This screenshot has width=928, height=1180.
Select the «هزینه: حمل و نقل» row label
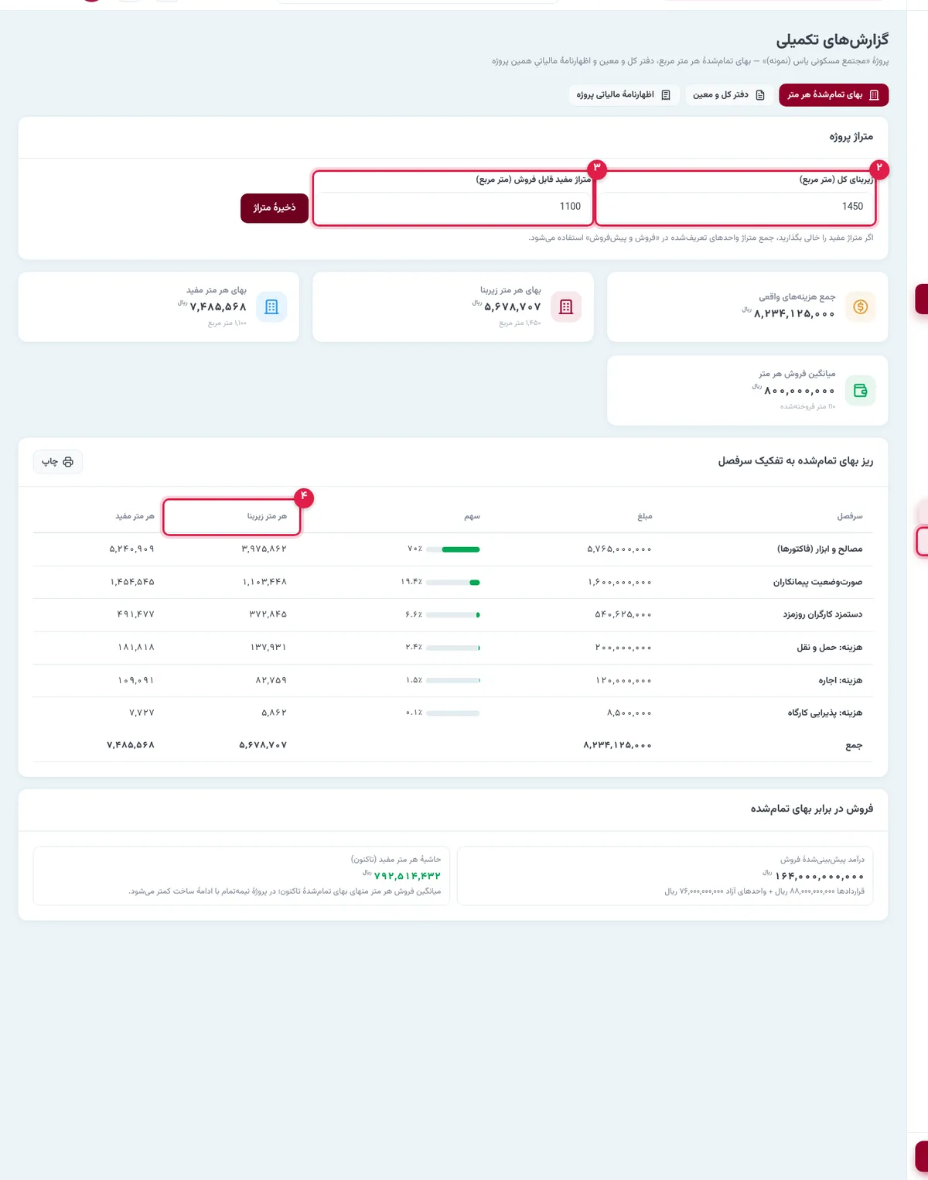tap(830, 648)
